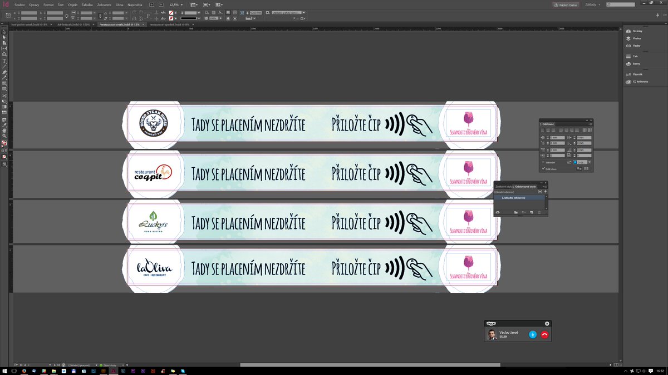Open the Task View taskbar icon
Viewport: 668px width, 375px height.
point(14,370)
